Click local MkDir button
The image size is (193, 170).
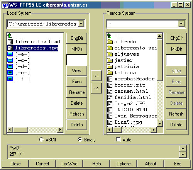pyautogui.click(x=77, y=49)
